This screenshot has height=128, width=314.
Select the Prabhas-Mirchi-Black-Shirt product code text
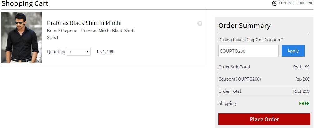point(107,31)
